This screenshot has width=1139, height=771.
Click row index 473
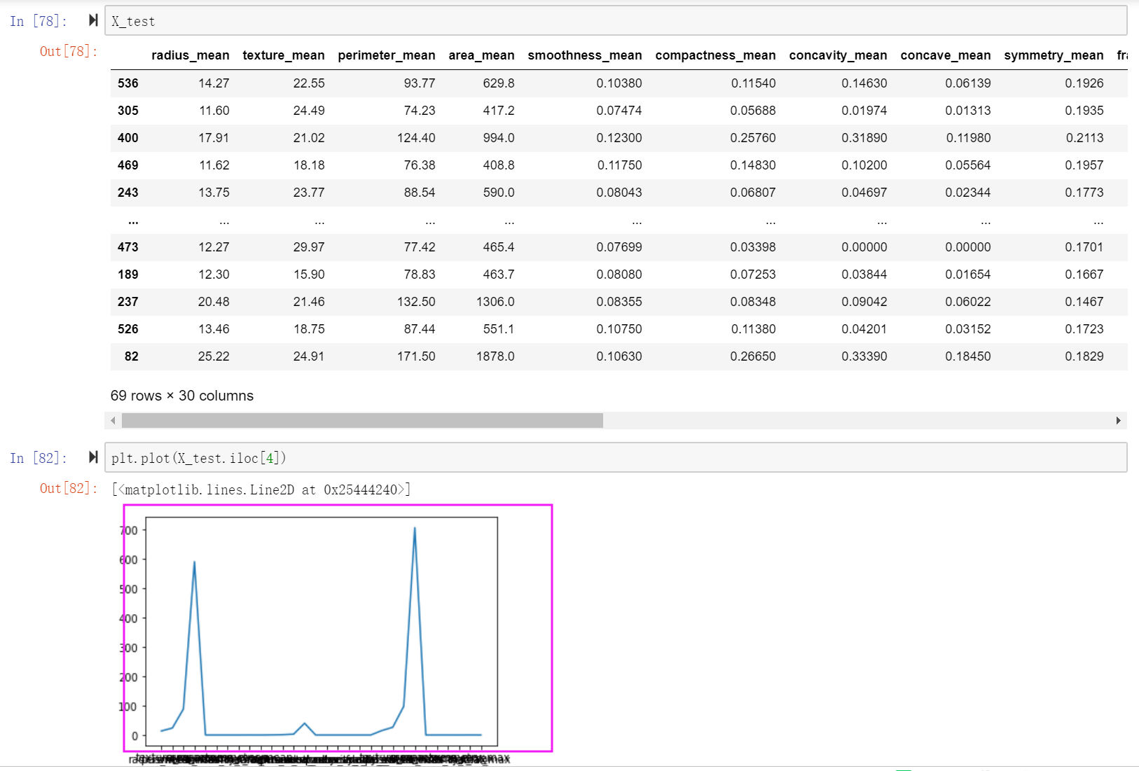coord(128,247)
